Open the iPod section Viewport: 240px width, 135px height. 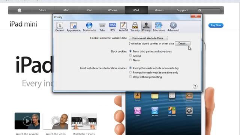[x=89, y=10]
